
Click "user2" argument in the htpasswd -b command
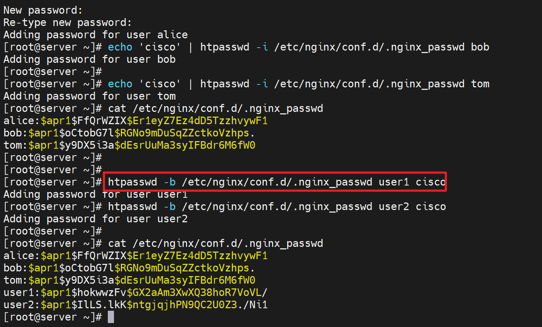point(394,206)
